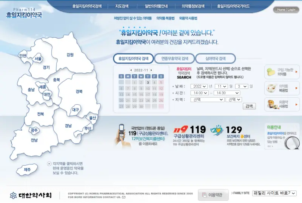This screenshot has height=203, width=302.
Task: Select 경북 region on the map
Action: coord(79,92)
